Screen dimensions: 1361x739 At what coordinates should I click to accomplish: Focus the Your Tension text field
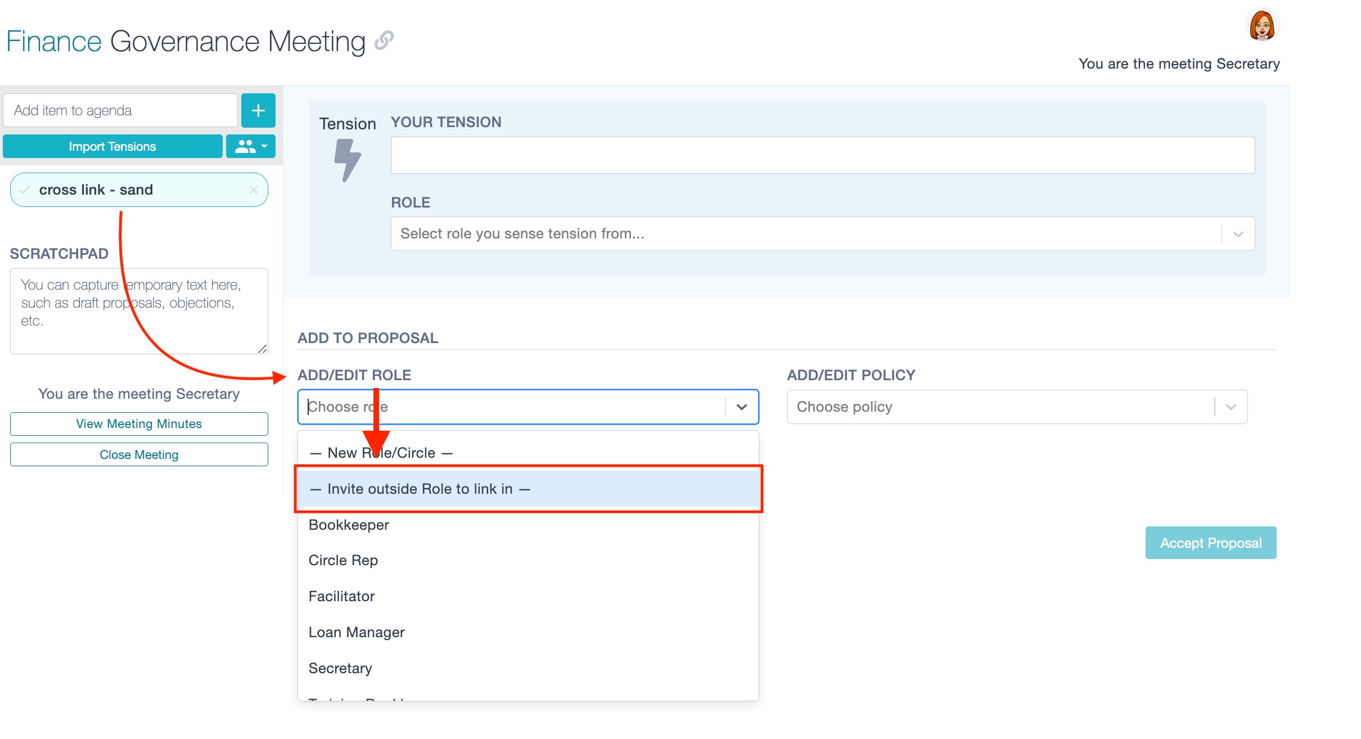click(822, 155)
